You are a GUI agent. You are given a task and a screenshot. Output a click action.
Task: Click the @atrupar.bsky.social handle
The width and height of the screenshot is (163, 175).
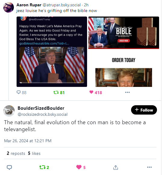click(61, 5)
